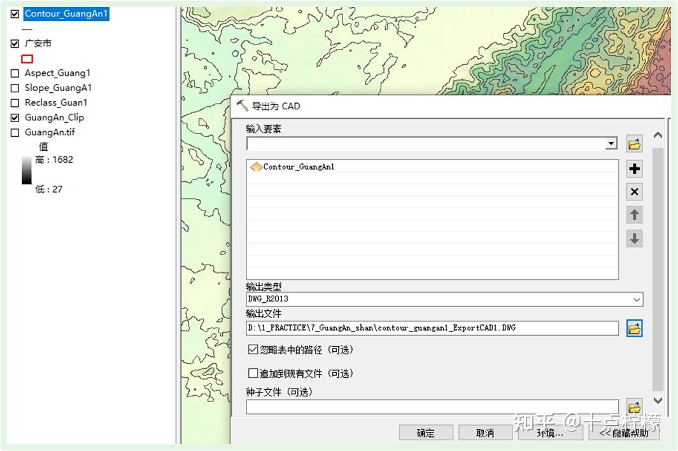
Task: Open the browse folder icon beside 输入要素
Action: (x=634, y=143)
